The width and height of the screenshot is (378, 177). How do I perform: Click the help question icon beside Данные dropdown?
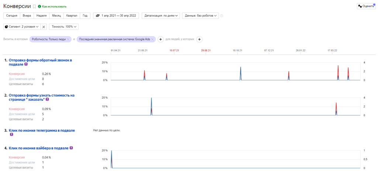click(221, 16)
